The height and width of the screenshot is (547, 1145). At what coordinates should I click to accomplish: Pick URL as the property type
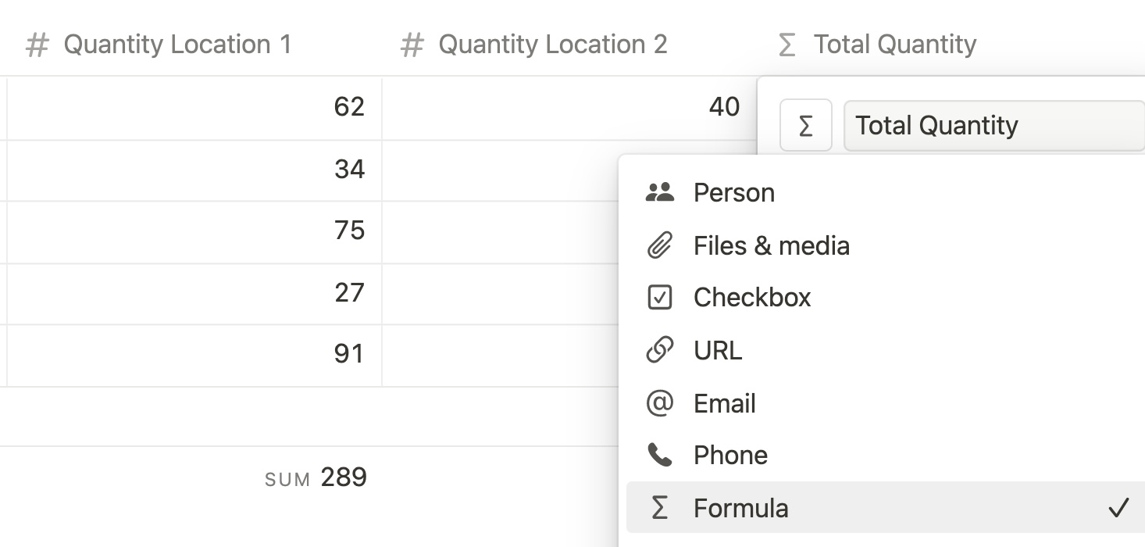[718, 350]
